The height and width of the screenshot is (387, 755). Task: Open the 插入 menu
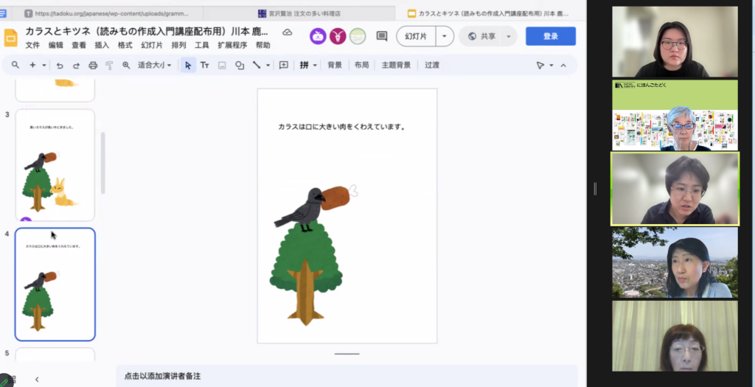[102, 46]
